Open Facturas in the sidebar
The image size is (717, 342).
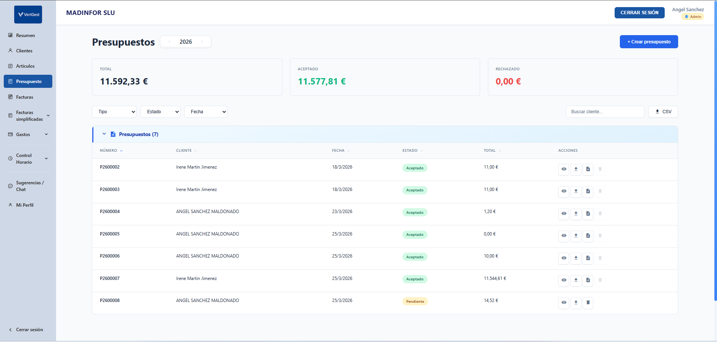25,97
